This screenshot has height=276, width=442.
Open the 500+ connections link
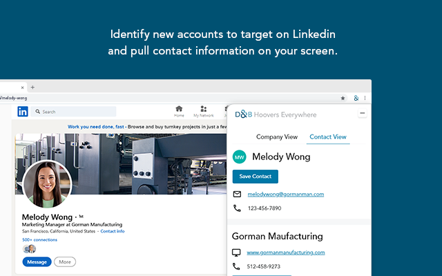point(40,239)
